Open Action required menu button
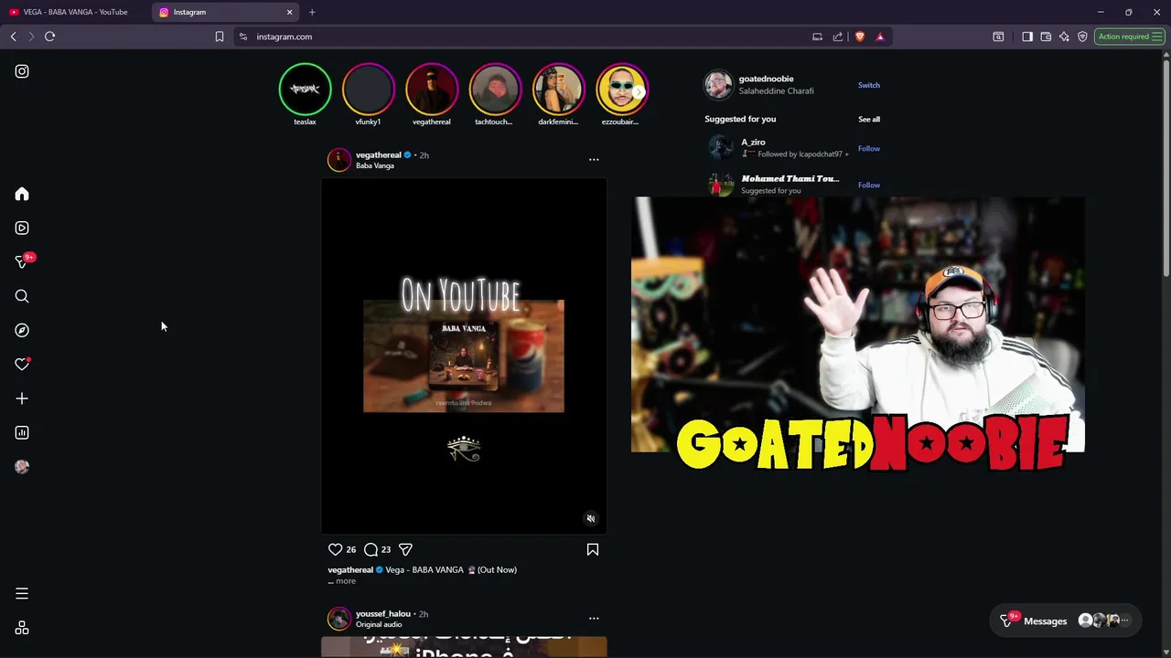Image resolution: width=1171 pixels, height=658 pixels. click(x=1129, y=37)
